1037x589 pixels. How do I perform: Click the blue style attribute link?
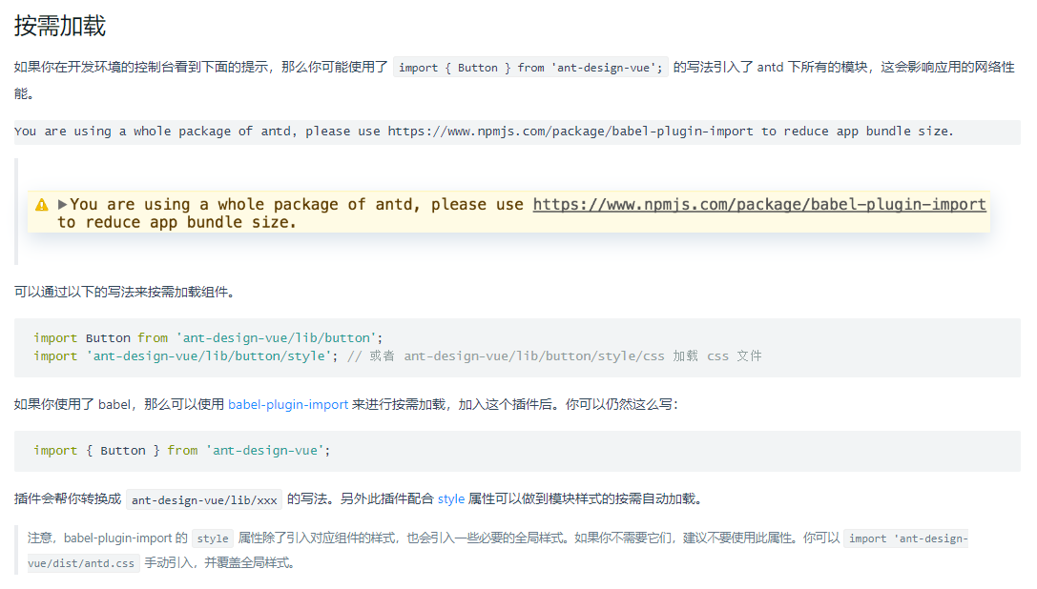coord(451,498)
